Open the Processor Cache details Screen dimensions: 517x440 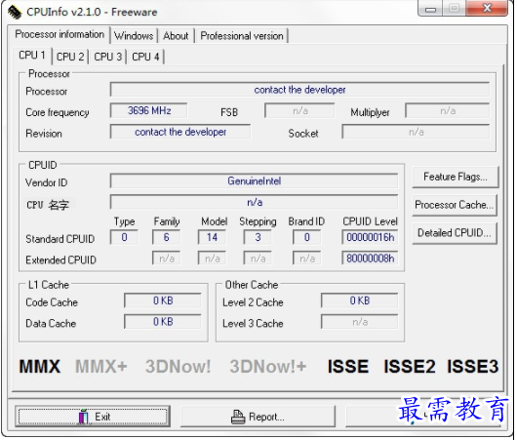(x=454, y=205)
